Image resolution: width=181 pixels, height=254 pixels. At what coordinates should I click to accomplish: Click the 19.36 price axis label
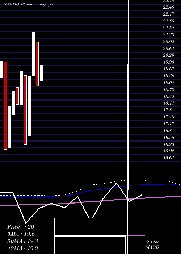click(169, 76)
